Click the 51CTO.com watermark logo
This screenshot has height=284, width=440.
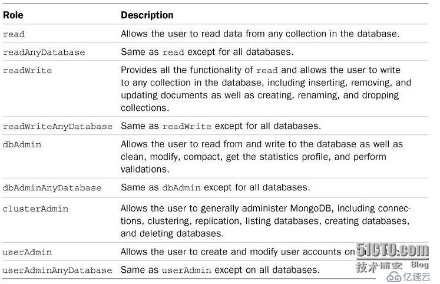coord(392,249)
